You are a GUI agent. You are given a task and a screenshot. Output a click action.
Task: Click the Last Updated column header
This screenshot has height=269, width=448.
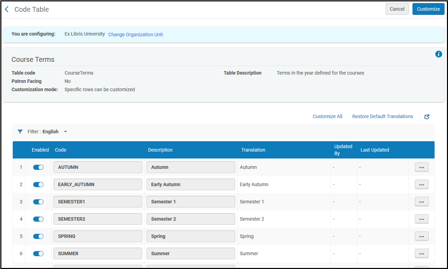coord(375,150)
